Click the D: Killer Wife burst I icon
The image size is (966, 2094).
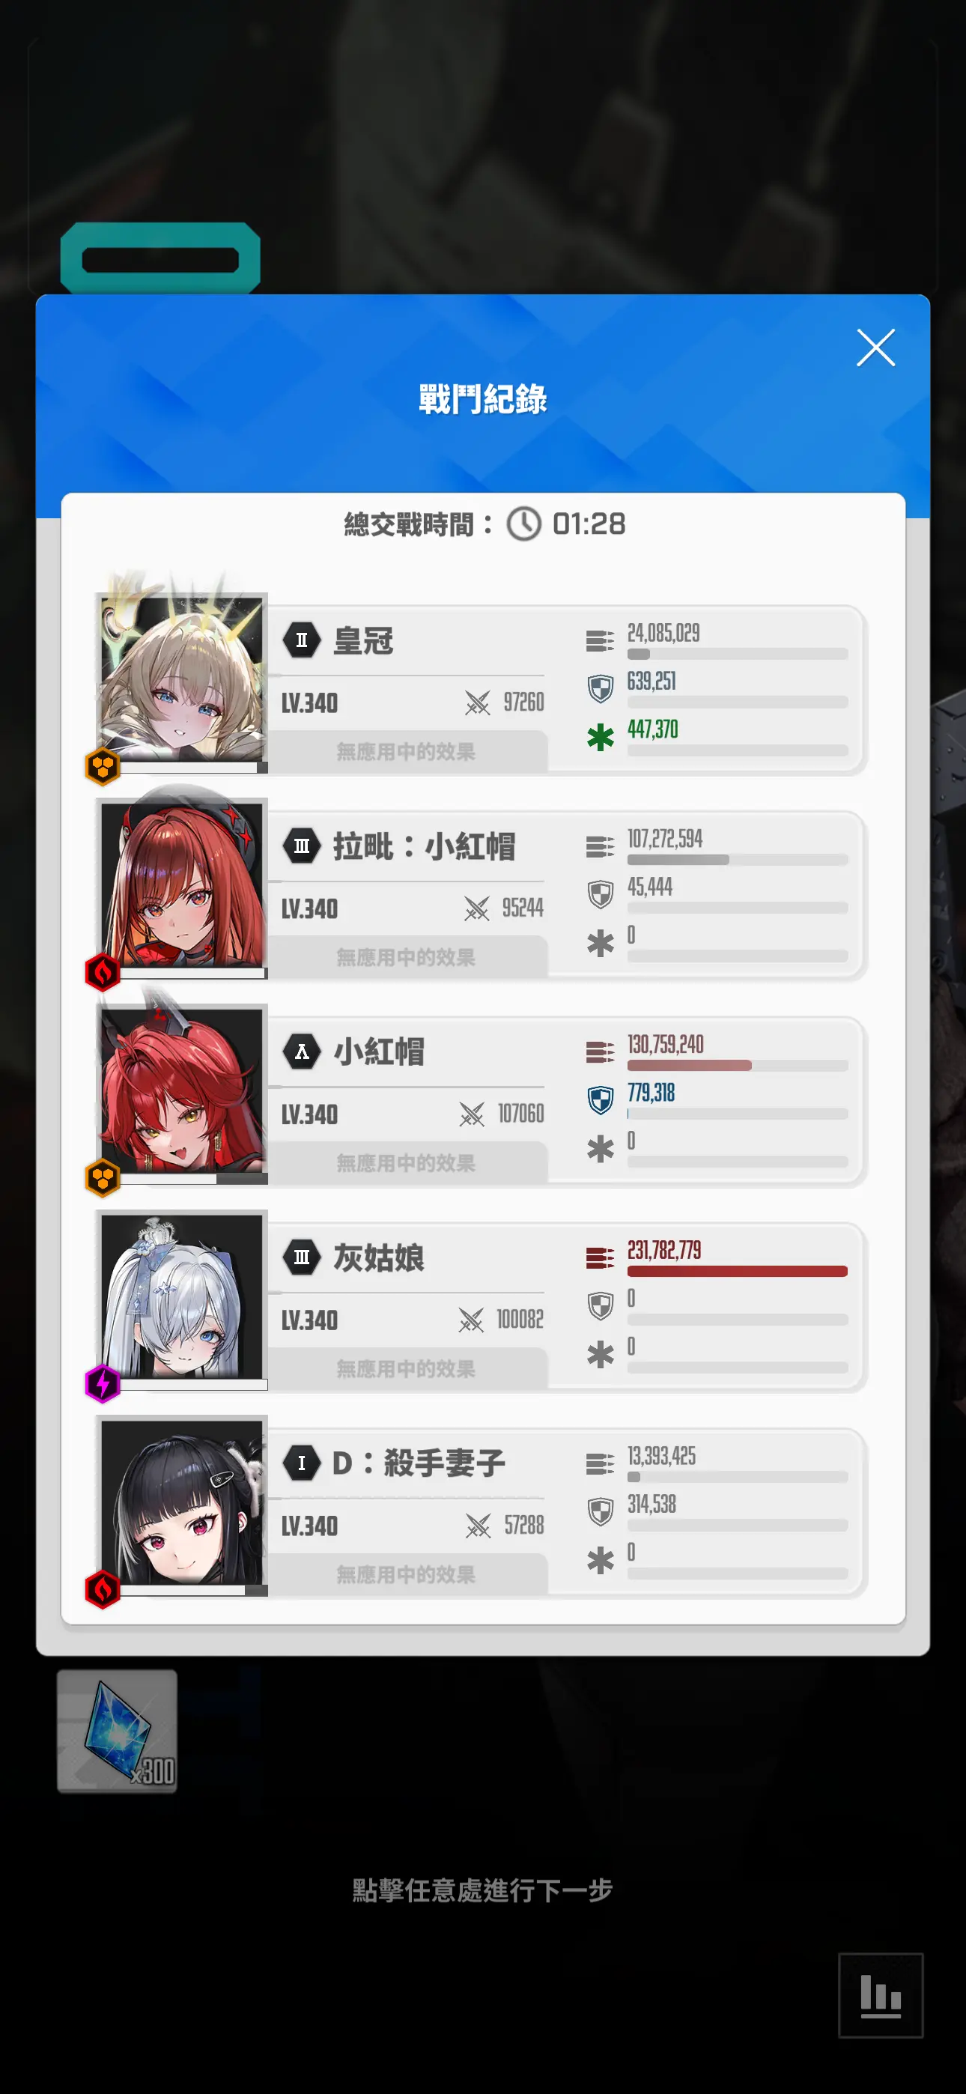point(302,1463)
